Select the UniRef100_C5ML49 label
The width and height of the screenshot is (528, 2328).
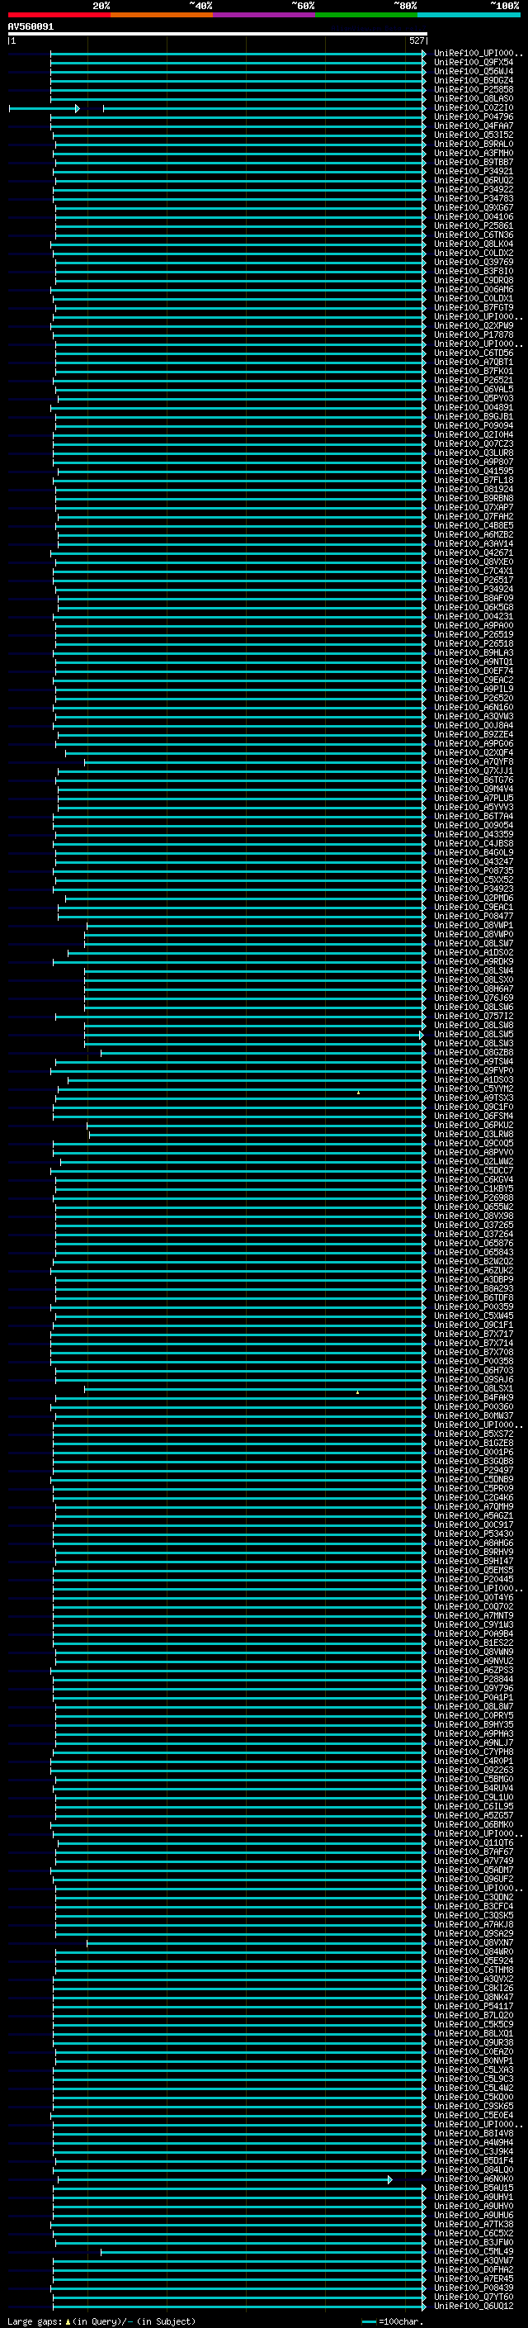point(473,2251)
